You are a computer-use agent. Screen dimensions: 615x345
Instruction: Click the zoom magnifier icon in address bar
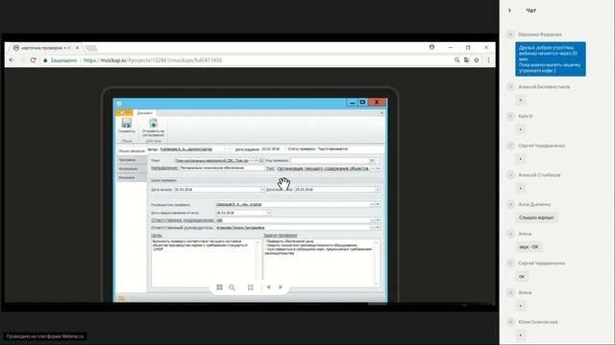point(457,60)
